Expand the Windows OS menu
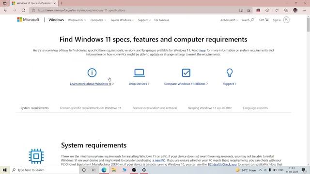The image size is (310, 174). pyautogui.click(x=77, y=20)
